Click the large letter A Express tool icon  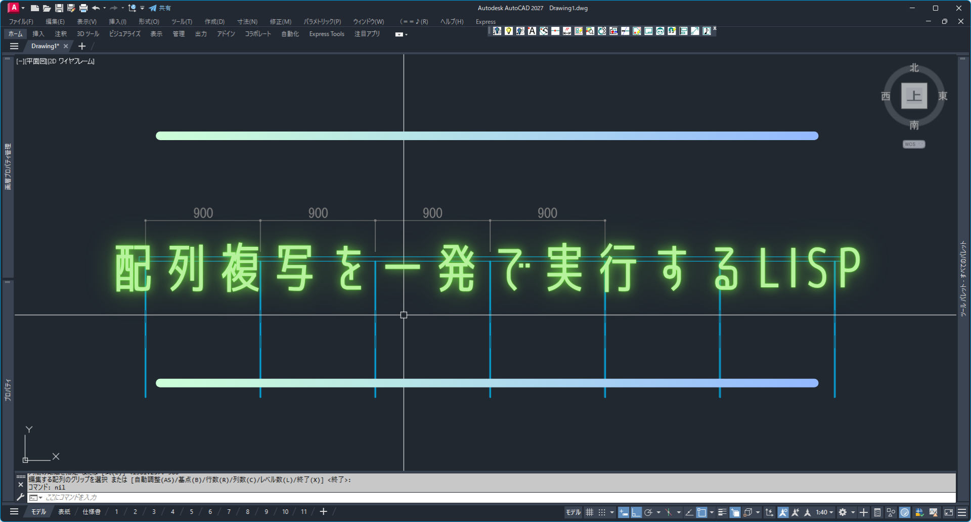coord(532,31)
